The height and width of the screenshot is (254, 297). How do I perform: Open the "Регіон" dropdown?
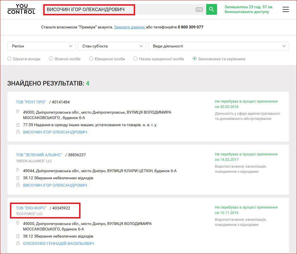[x=42, y=46]
